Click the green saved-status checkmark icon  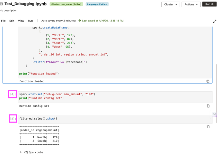(80, 21)
